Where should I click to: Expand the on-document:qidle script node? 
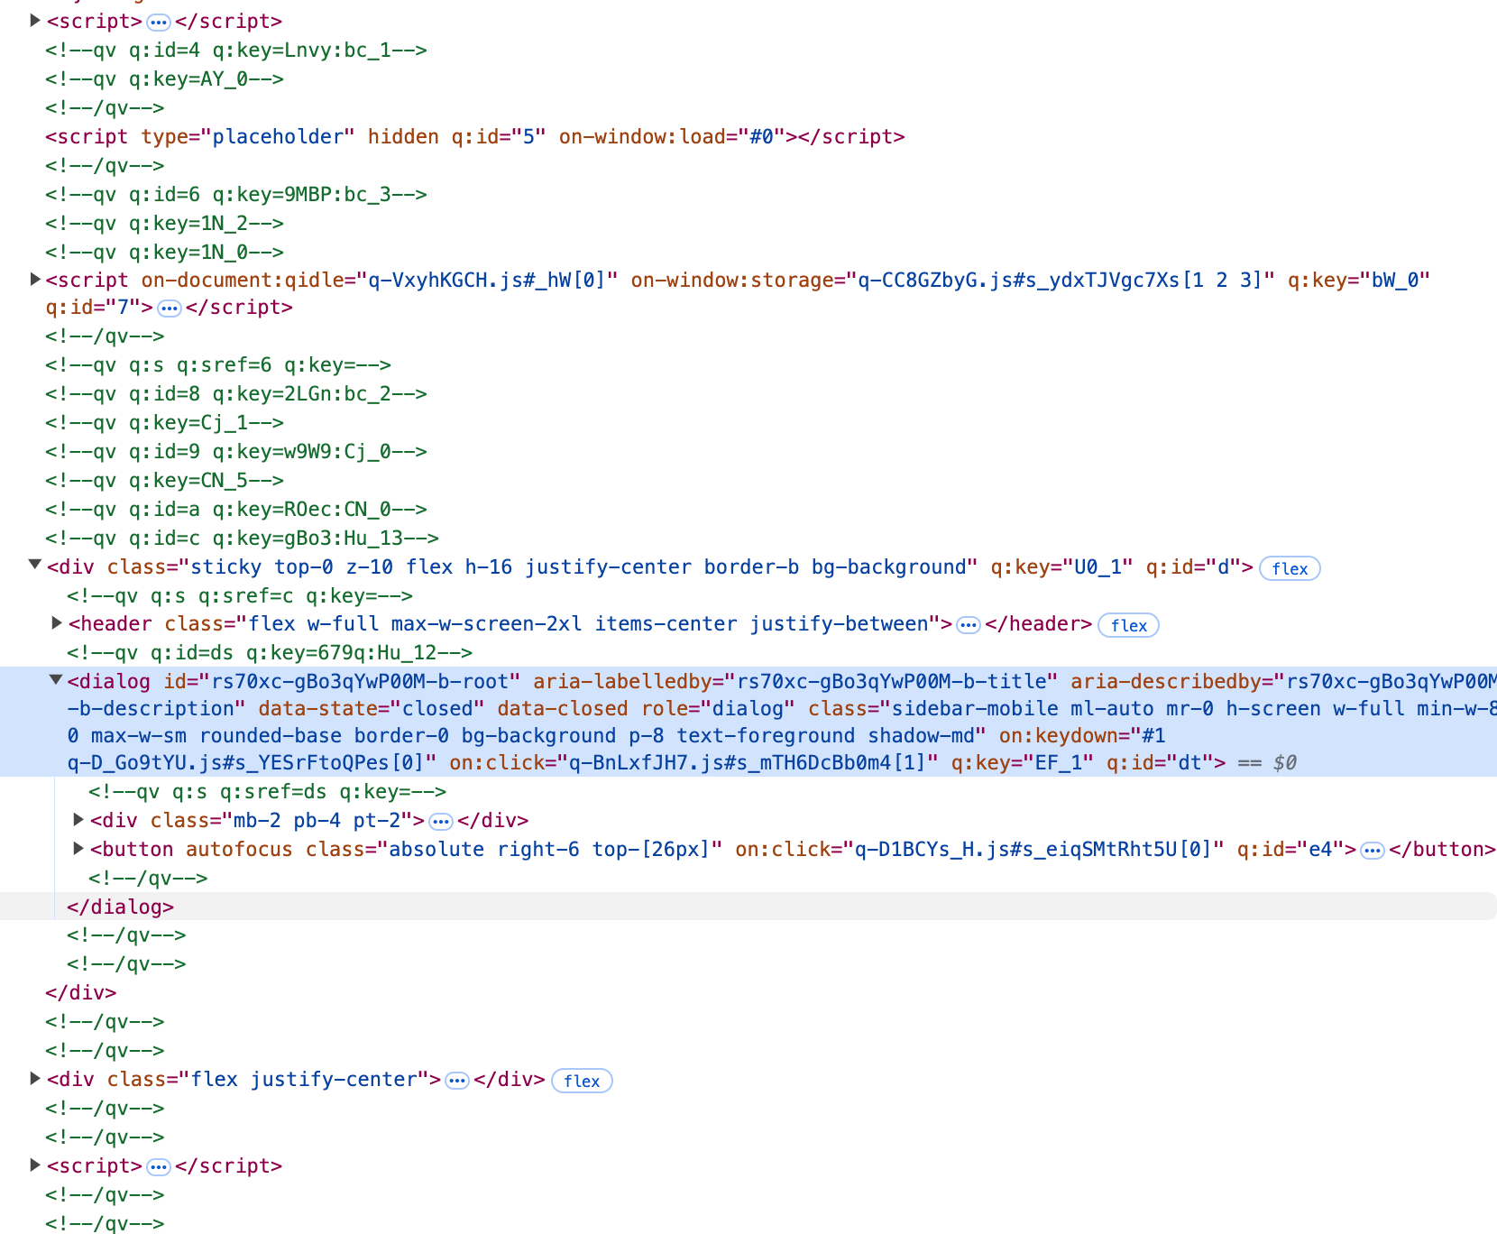[35, 280]
